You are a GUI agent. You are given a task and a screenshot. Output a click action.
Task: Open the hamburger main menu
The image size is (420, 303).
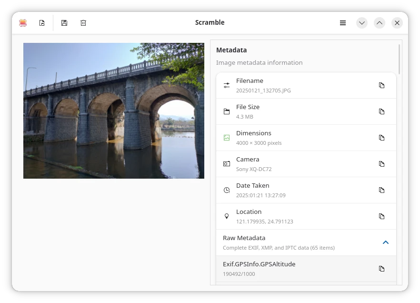(x=343, y=23)
